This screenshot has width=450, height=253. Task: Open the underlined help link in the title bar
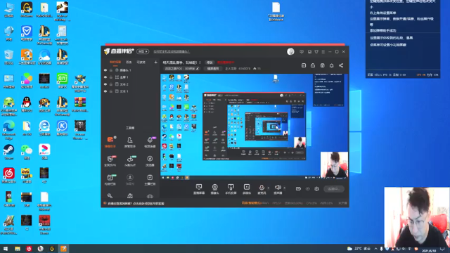(172, 51)
